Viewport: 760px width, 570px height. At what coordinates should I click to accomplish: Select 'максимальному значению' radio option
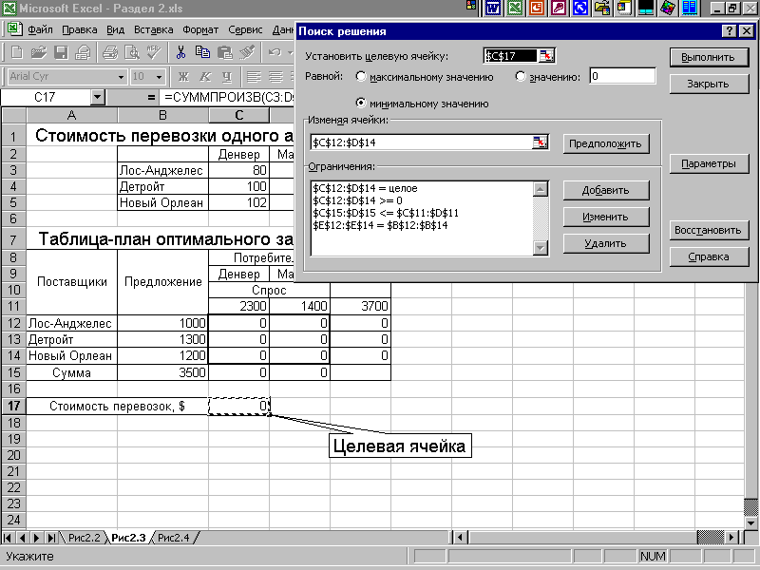pos(361,77)
